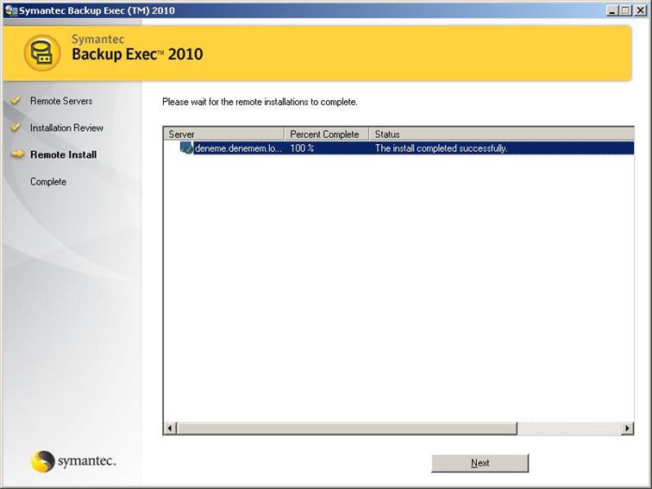This screenshot has height=489, width=652.
Task: Click the server icon beside deneme.denemem
Action: point(186,147)
